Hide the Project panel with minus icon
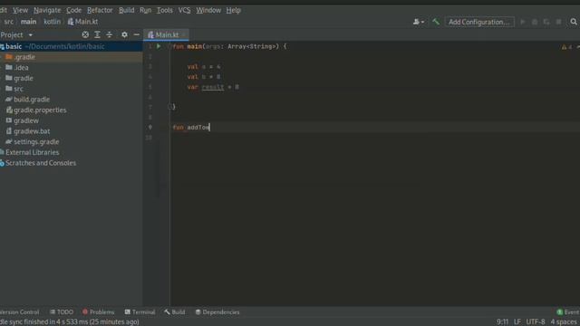This screenshot has width=580, height=326. coord(137,34)
